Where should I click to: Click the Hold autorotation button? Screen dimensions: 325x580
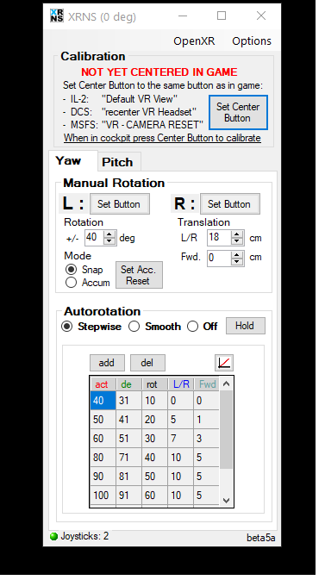pyautogui.click(x=245, y=326)
